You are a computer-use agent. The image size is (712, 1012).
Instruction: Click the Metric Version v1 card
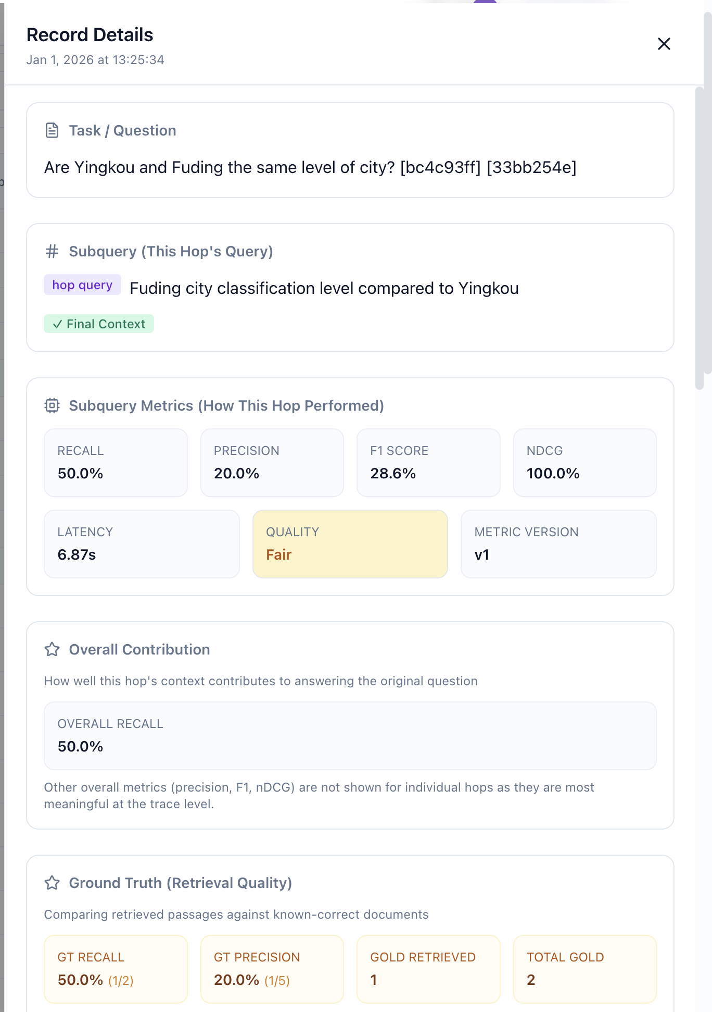[x=558, y=544]
